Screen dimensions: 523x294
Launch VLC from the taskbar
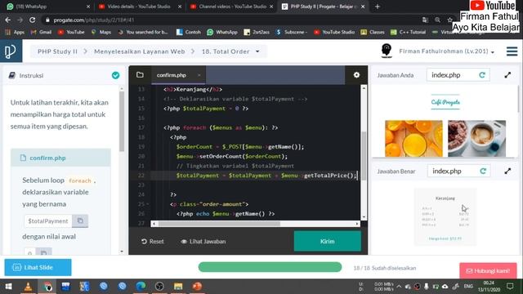pos(28,287)
